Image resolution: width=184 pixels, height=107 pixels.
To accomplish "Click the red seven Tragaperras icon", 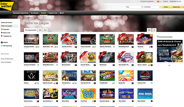I will pyautogui.click(x=1, y=36).
